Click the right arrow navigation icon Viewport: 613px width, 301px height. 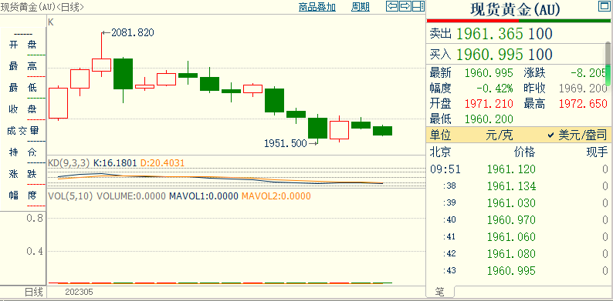click(x=405, y=6)
